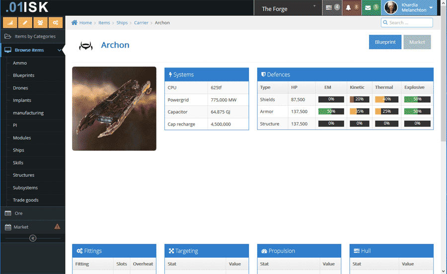Open the tasks list icon in header

[x=329, y=7]
